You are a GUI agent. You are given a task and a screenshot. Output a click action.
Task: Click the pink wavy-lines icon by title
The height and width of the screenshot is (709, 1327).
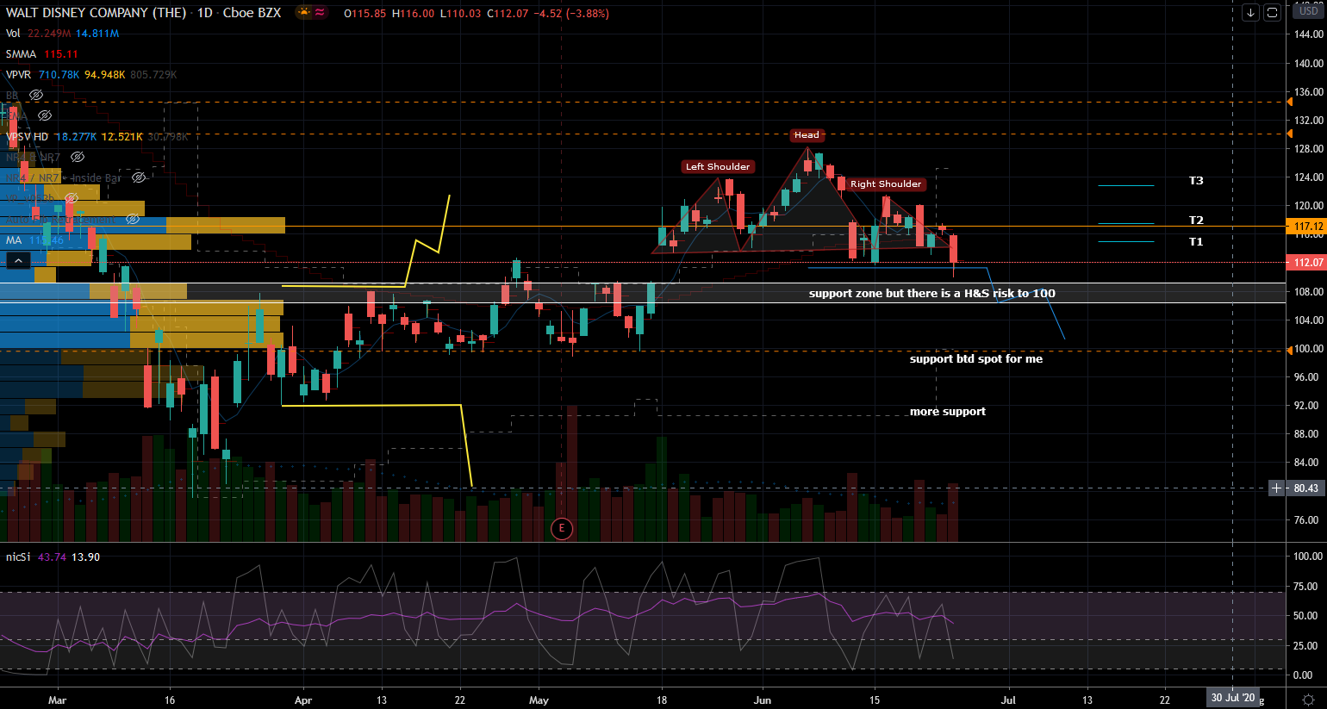click(x=321, y=13)
